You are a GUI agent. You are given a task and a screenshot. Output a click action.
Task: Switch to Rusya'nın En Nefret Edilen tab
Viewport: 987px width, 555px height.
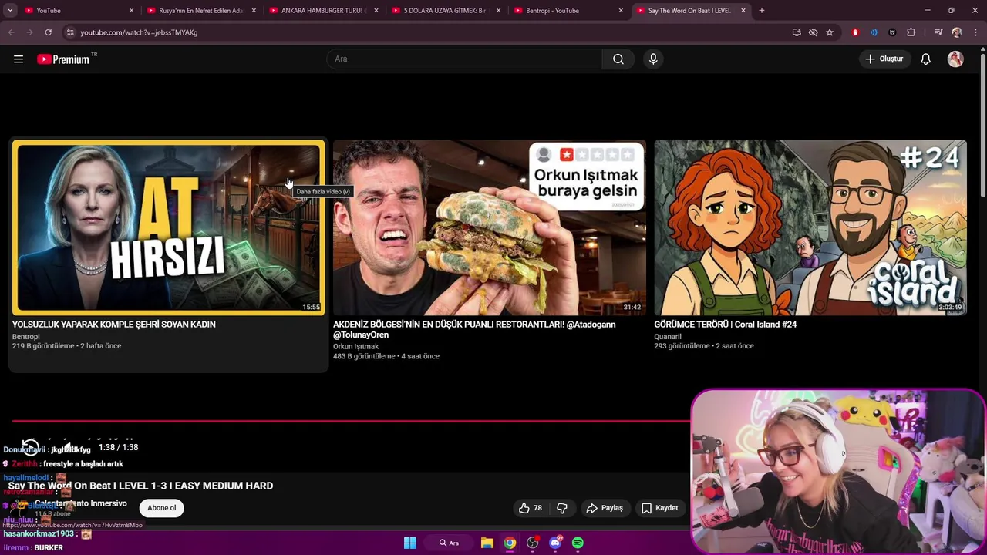point(200,10)
